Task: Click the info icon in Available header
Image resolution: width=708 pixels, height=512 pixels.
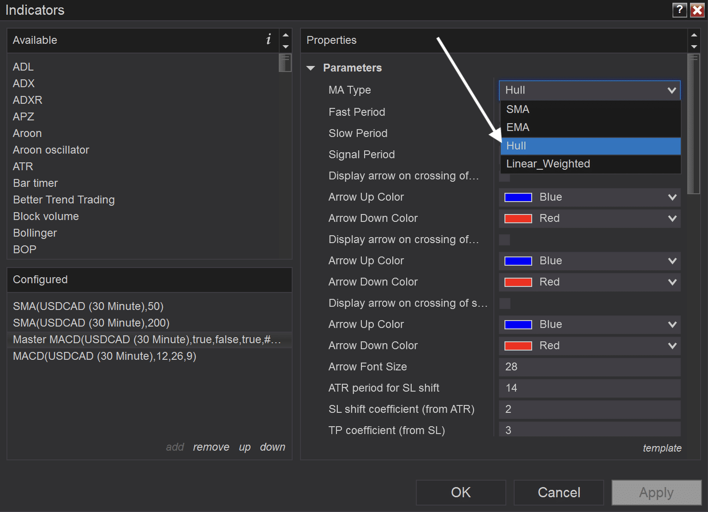Action: point(268,40)
